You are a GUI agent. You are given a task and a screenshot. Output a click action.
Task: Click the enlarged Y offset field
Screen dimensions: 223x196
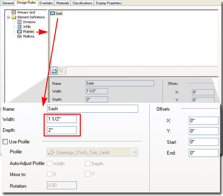point(204,131)
